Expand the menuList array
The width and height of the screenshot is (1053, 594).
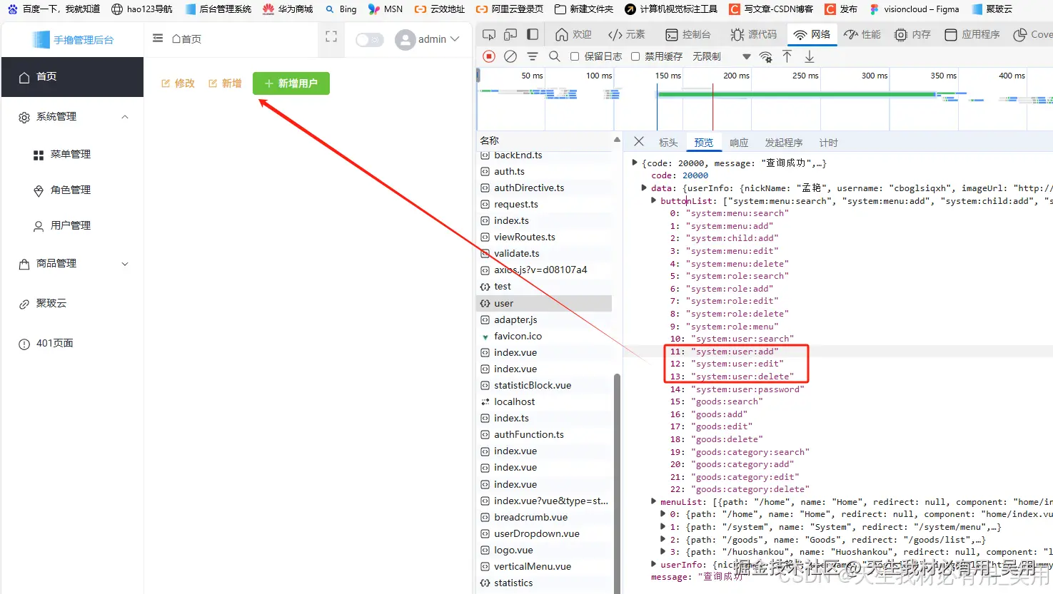point(653,502)
